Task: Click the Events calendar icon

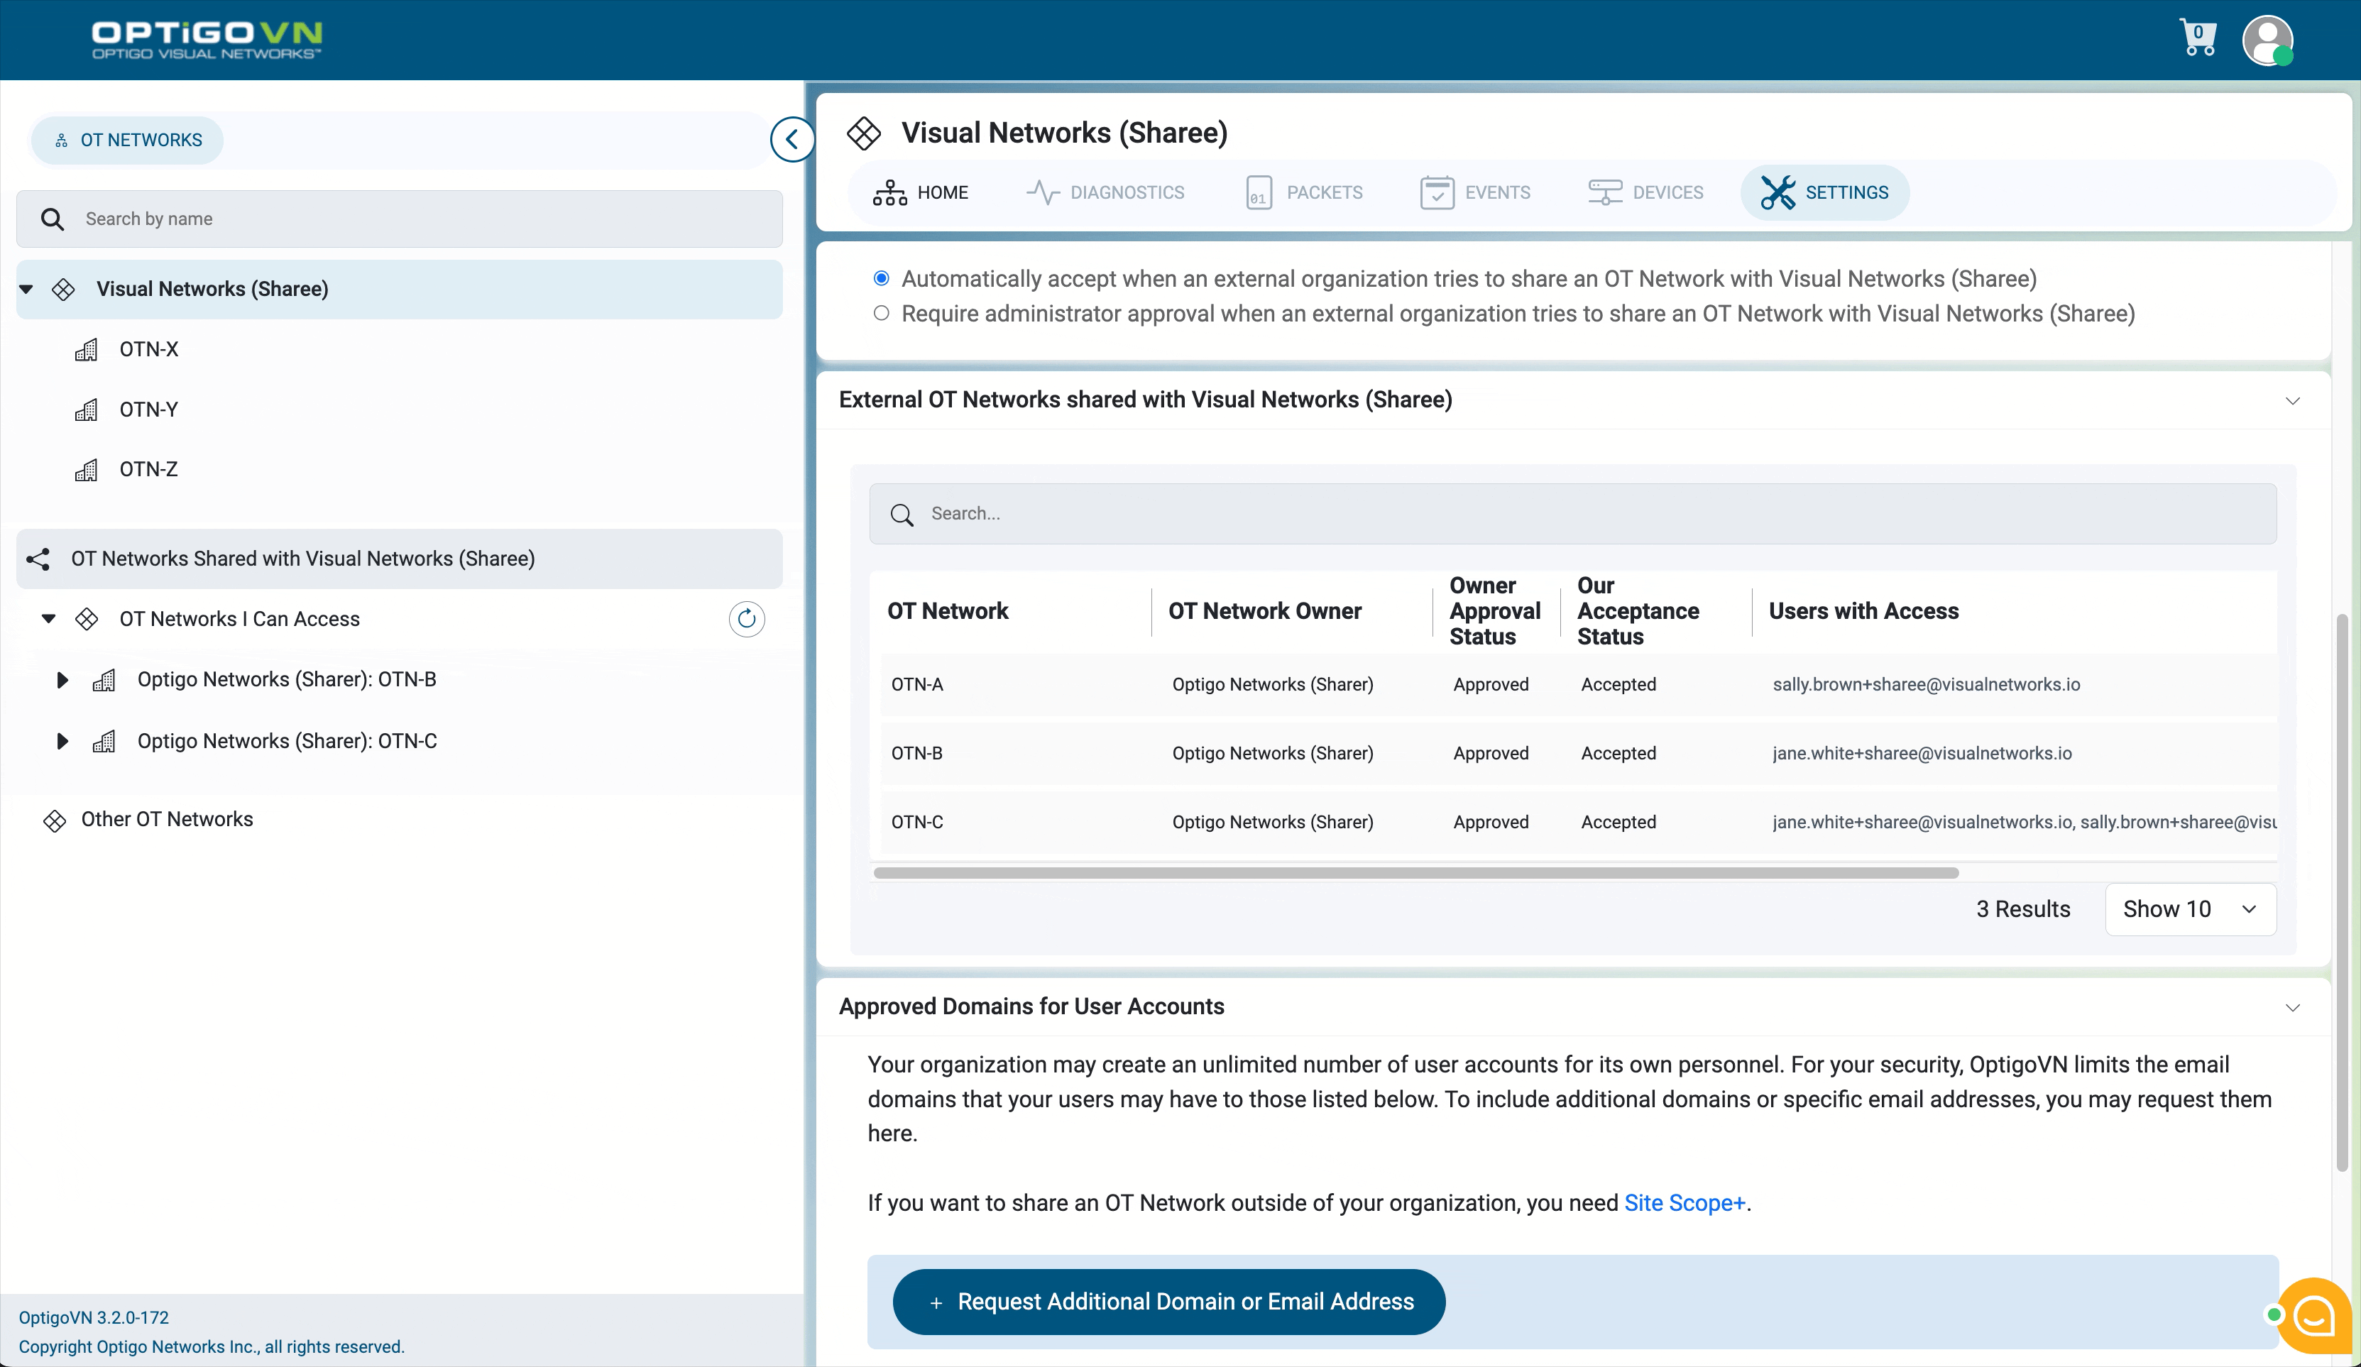Action: point(1437,192)
